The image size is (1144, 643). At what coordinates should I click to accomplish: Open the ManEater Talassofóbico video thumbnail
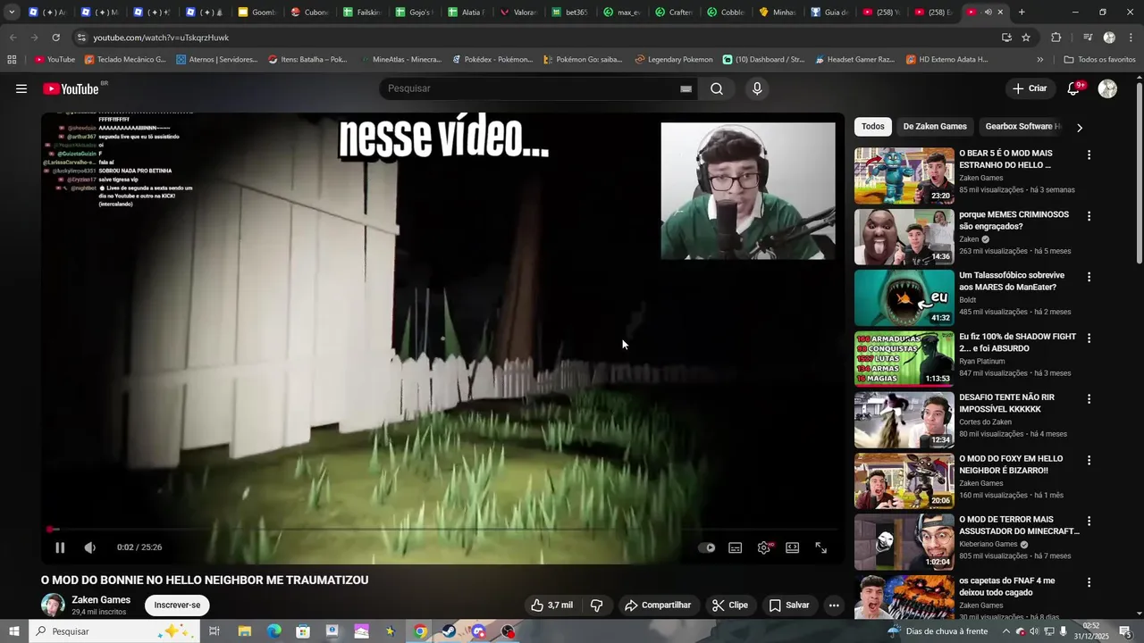(x=904, y=297)
